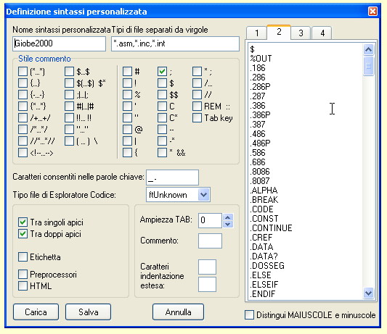Click the Carica button
This screenshot has height=334, width=387.
(x=36, y=312)
